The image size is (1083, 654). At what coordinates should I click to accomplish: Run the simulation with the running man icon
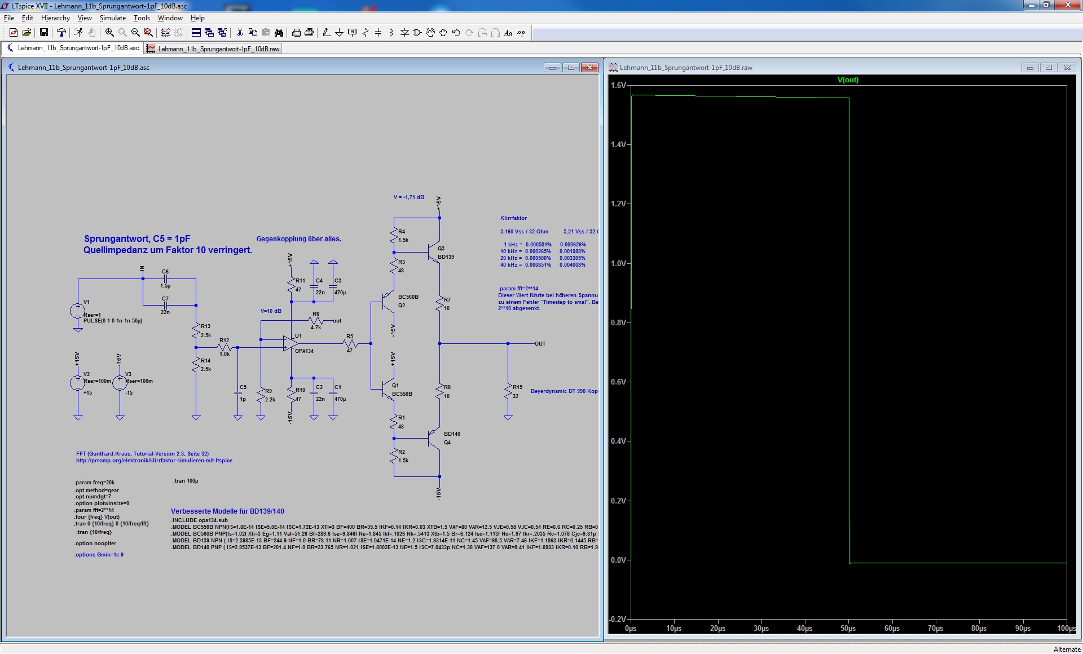(x=78, y=33)
